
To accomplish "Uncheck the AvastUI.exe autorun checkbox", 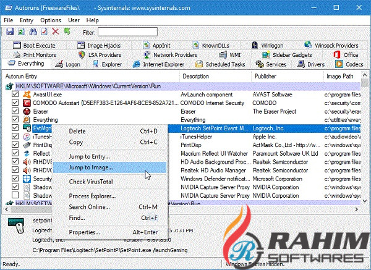I will pyautogui.click(x=16, y=94).
